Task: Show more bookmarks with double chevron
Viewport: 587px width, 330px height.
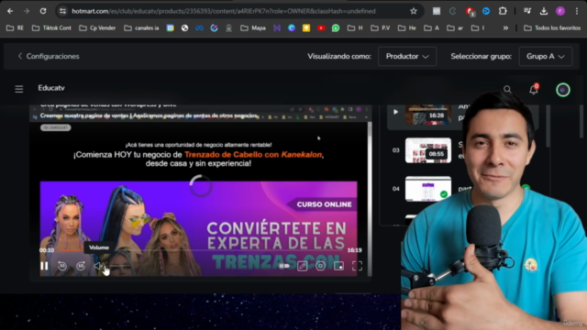Action: click(x=505, y=28)
